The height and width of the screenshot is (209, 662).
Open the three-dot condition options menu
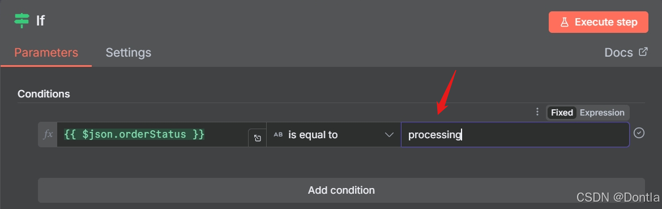(x=537, y=112)
